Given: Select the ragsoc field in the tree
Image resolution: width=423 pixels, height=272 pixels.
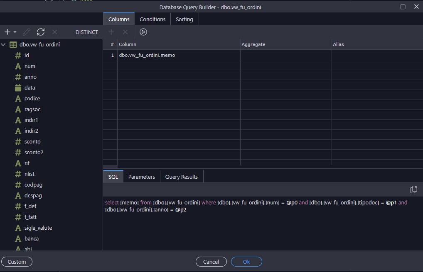Looking at the screenshot, I should click(x=32, y=109).
